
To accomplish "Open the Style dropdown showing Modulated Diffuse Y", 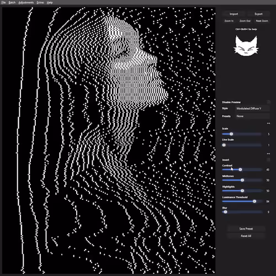I will 252,108.
